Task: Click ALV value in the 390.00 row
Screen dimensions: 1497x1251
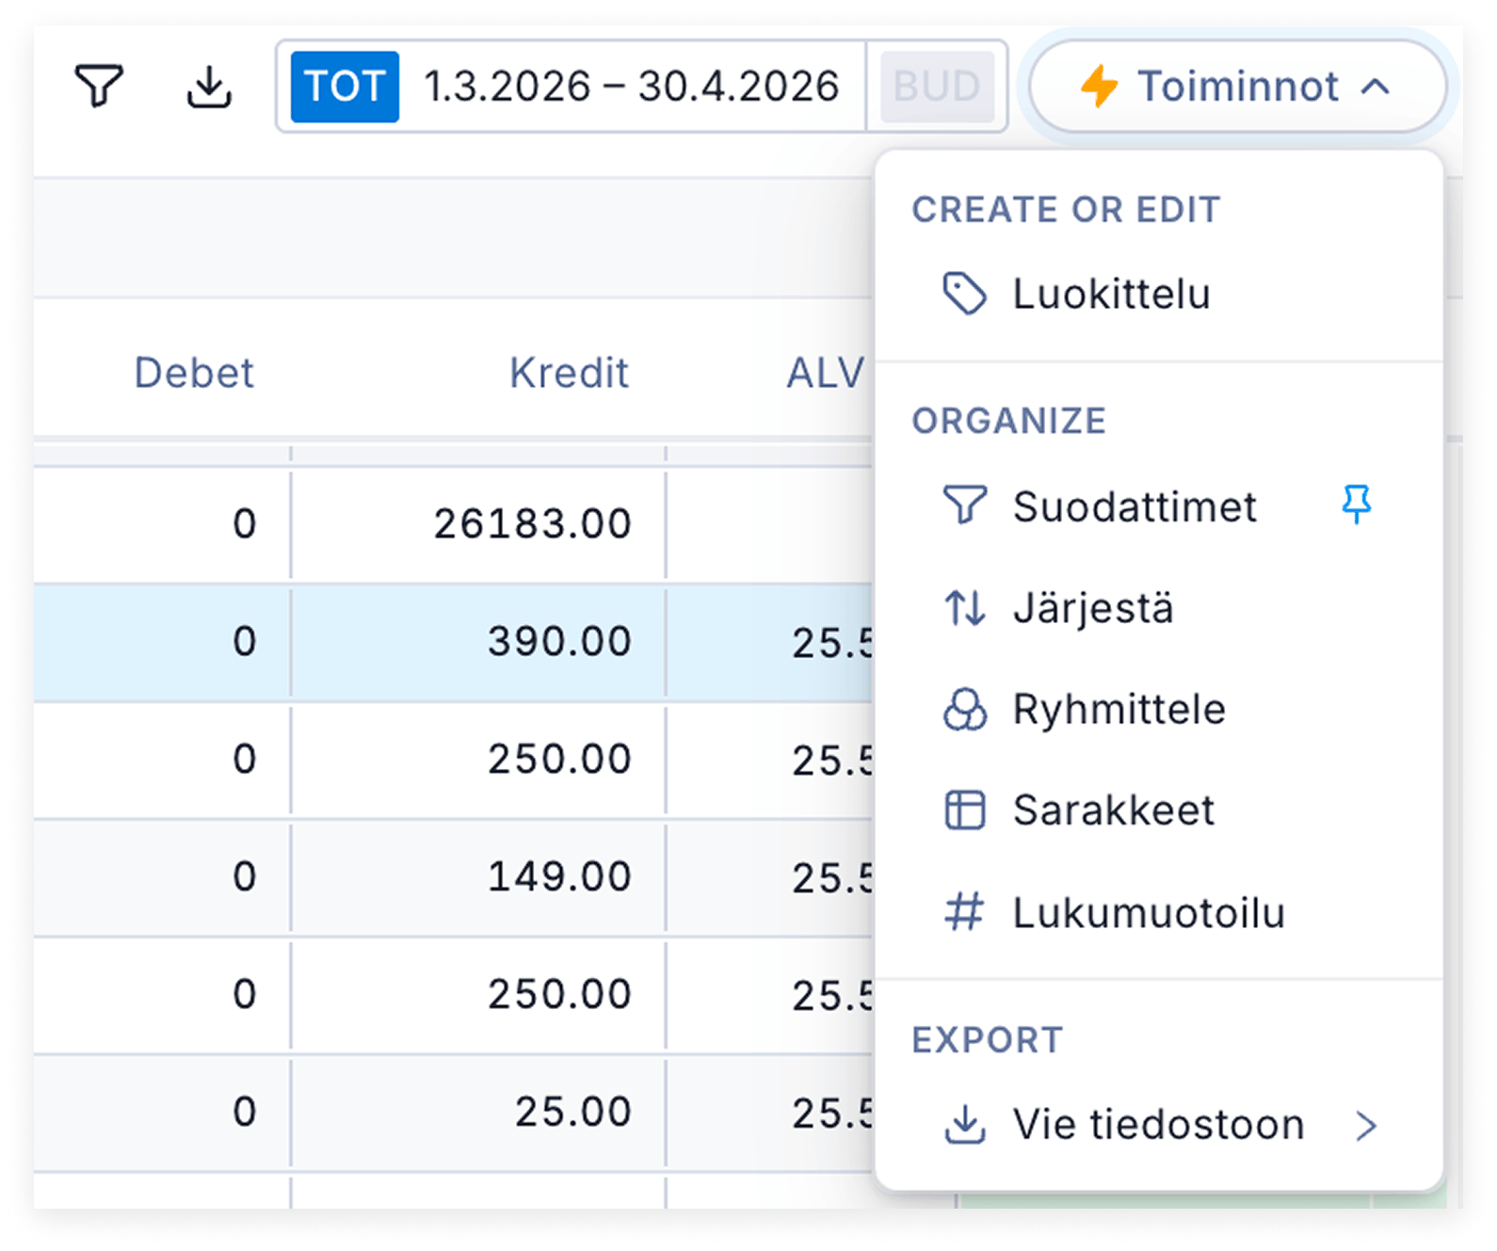Action: [770, 642]
